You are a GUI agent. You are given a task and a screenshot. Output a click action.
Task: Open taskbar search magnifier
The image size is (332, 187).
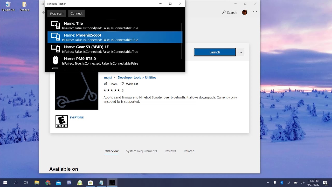click(x=16, y=183)
